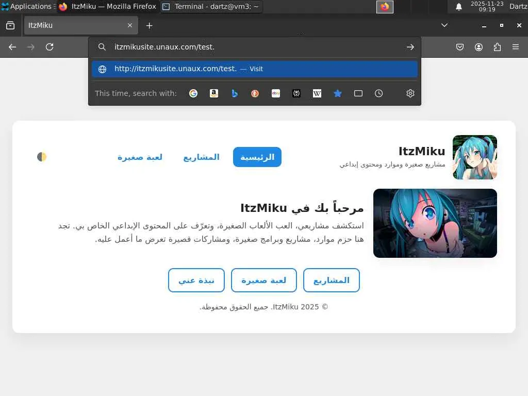
Task: Expand the list all tabs chevron
Action: pos(444,25)
